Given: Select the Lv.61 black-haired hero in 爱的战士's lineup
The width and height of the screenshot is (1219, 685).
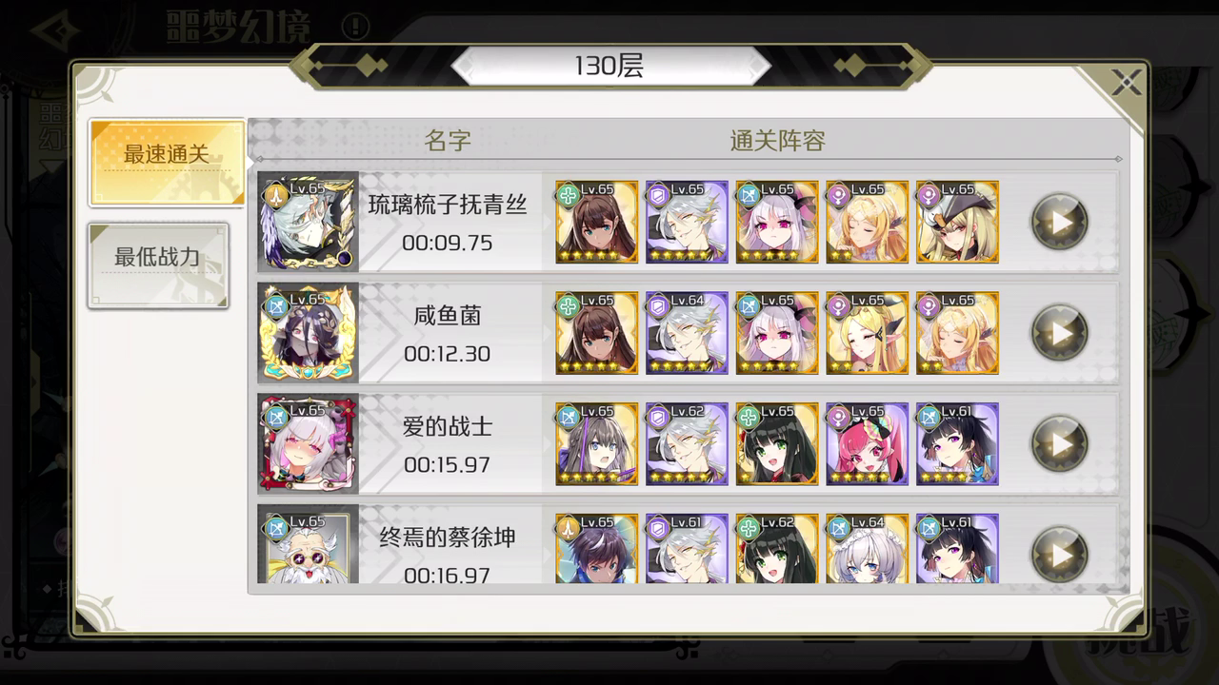Looking at the screenshot, I should pyautogui.click(x=957, y=443).
